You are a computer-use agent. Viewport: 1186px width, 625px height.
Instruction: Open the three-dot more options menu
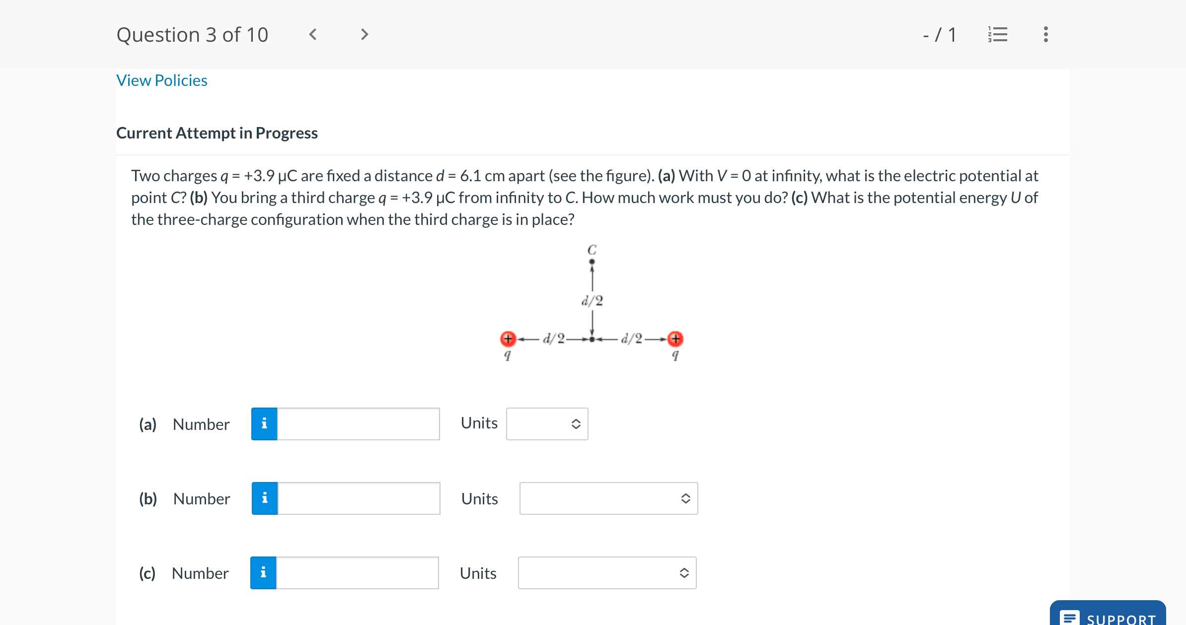click(x=1046, y=34)
